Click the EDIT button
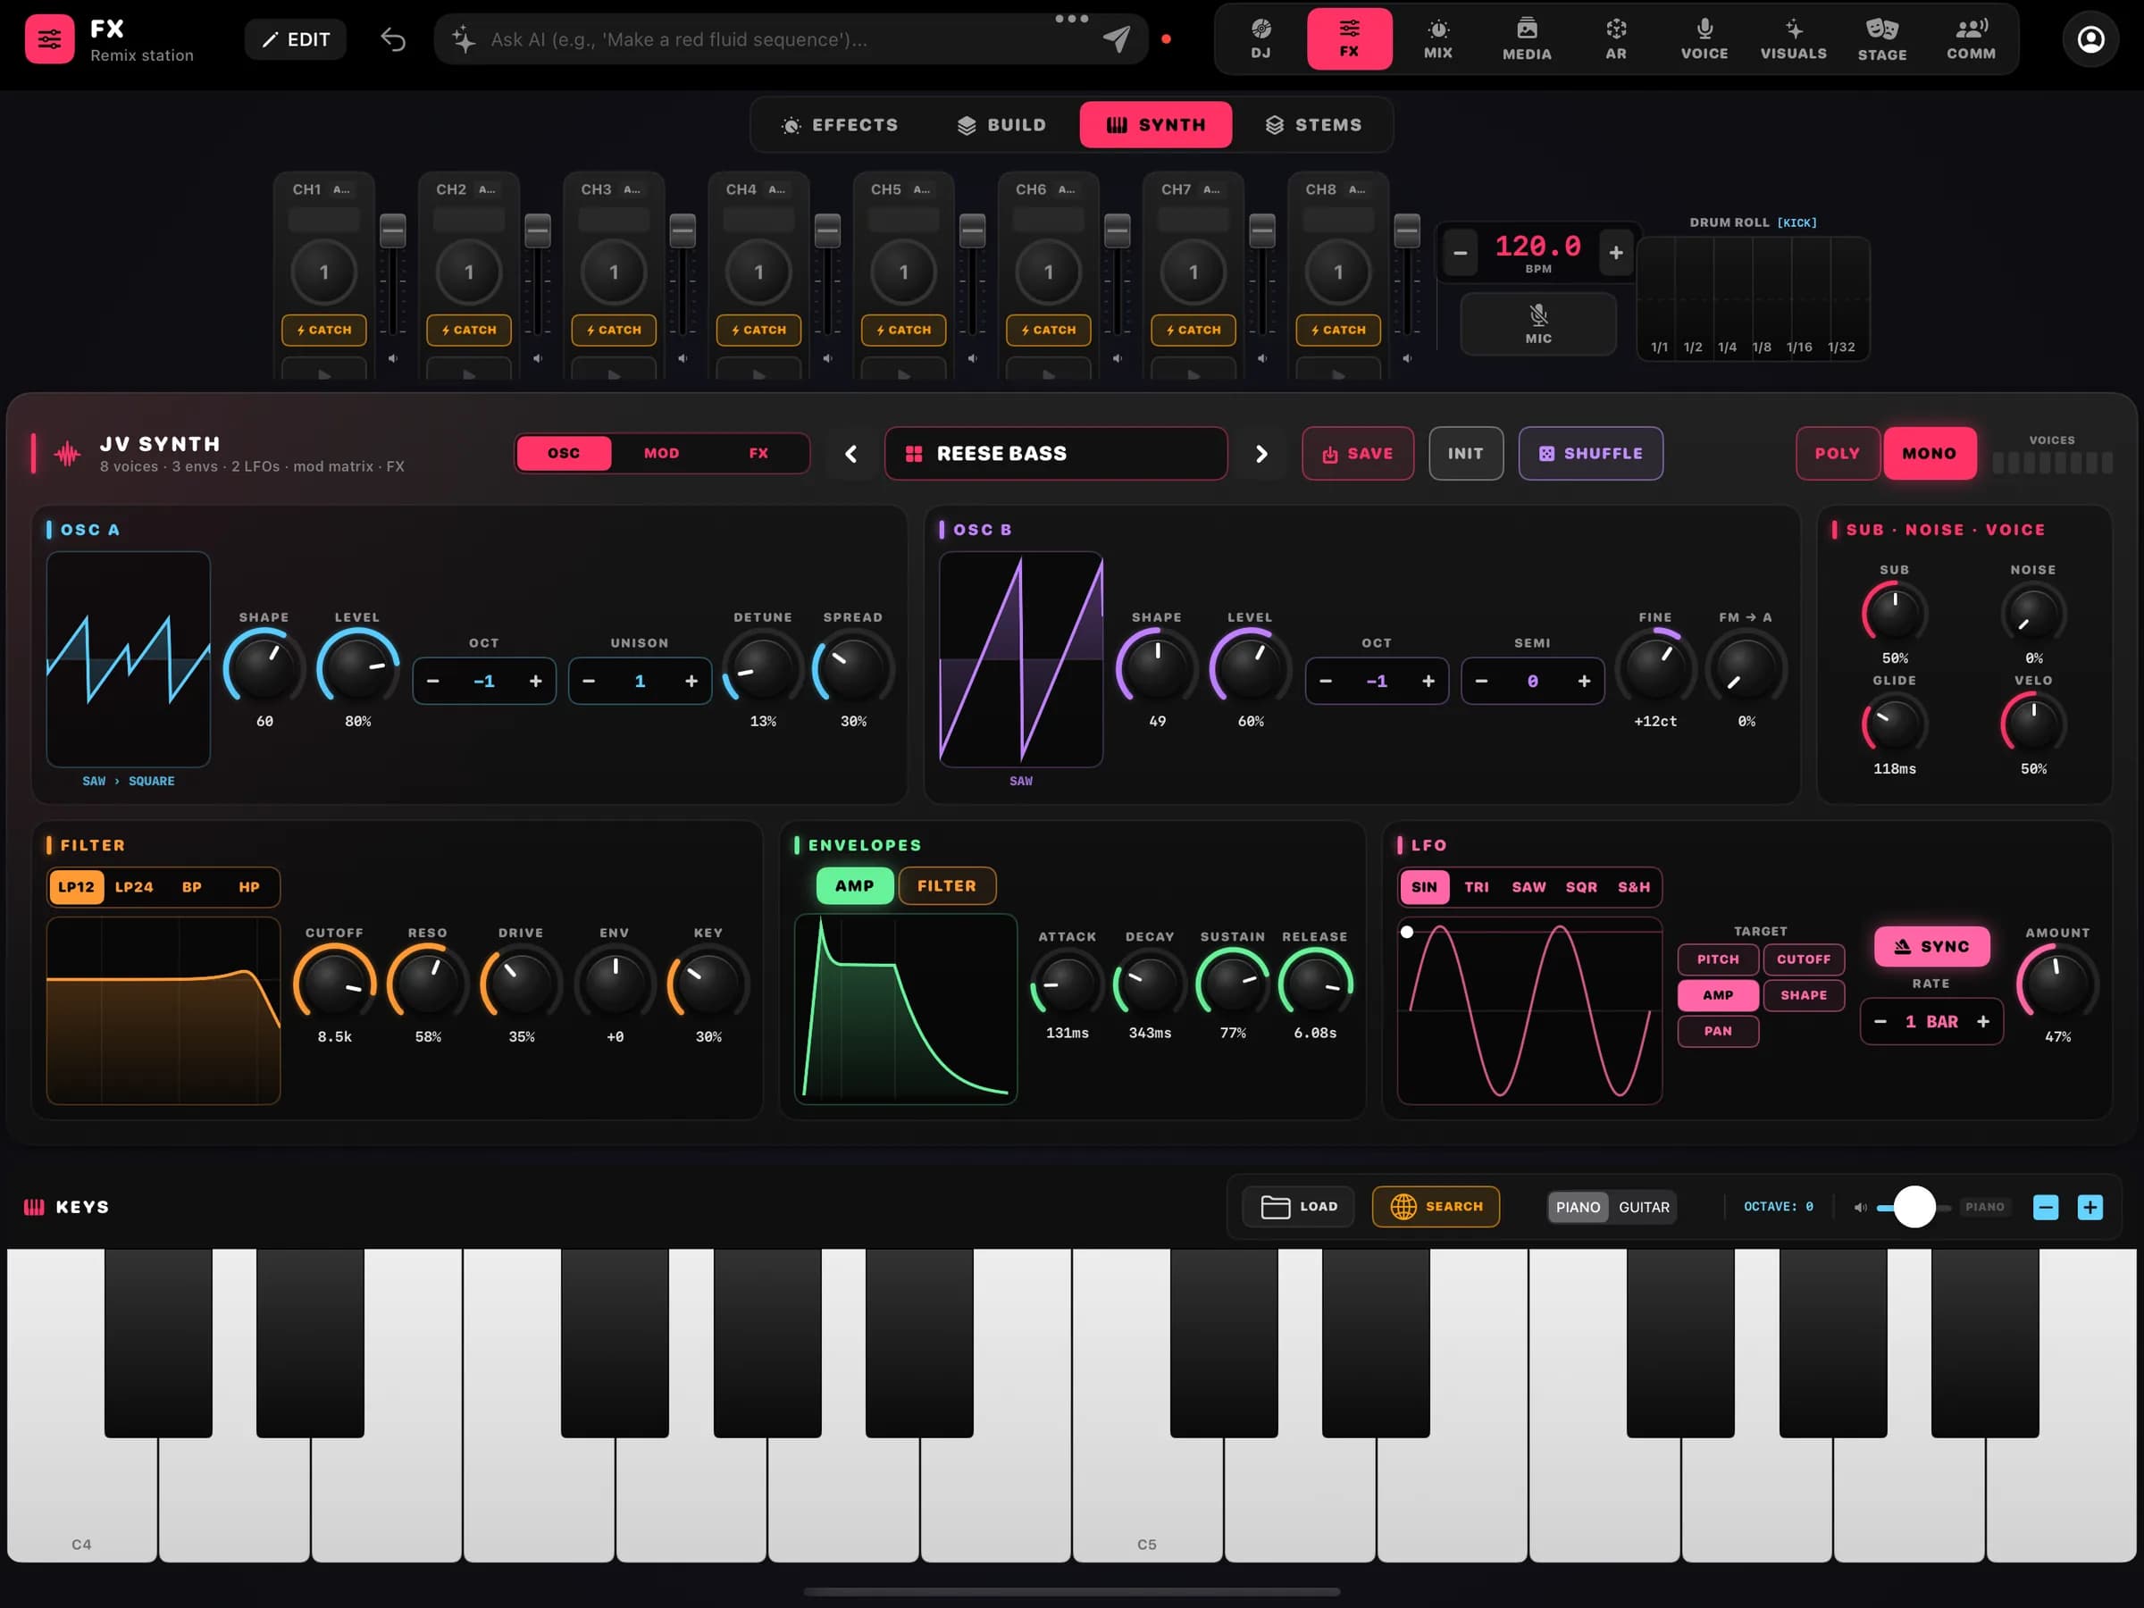This screenshot has height=1608, width=2144. pyautogui.click(x=296, y=39)
